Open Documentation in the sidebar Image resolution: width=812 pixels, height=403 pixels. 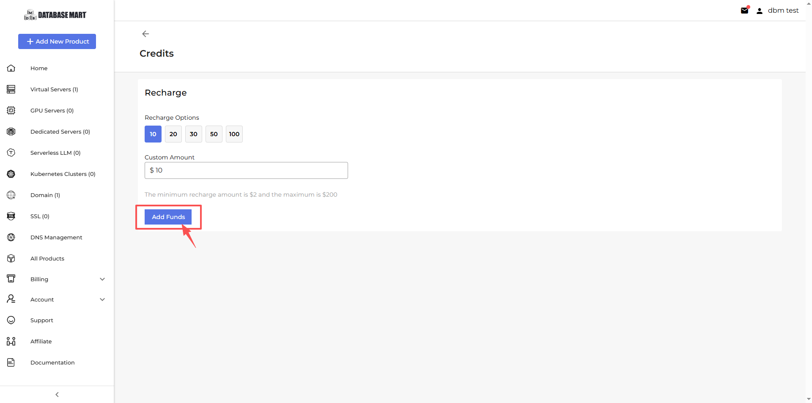point(52,362)
